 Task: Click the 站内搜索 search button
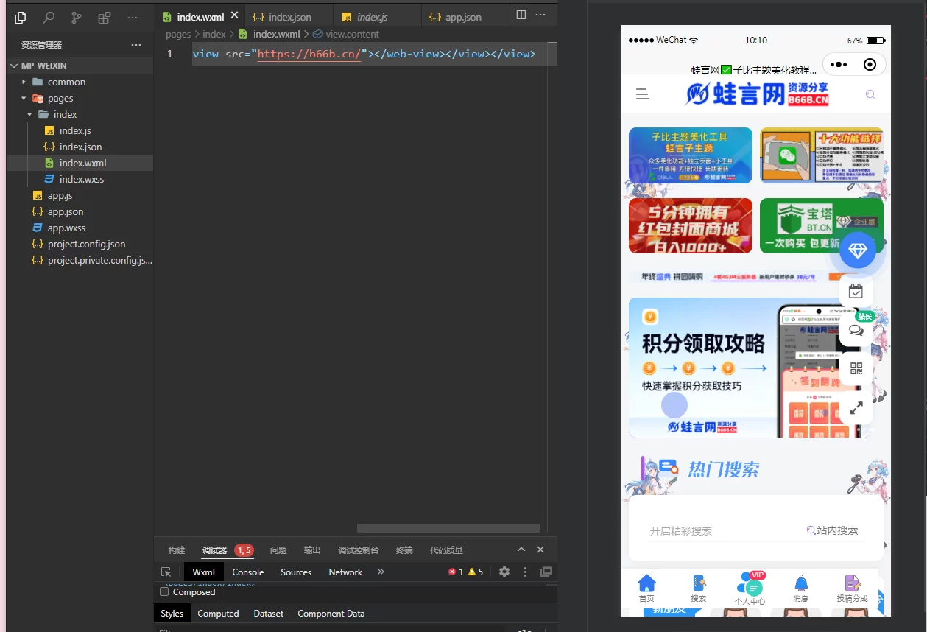pyautogui.click(x=833, y=530)
